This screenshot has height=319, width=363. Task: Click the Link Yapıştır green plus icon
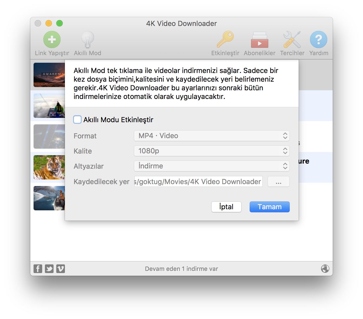pos(52,40)
